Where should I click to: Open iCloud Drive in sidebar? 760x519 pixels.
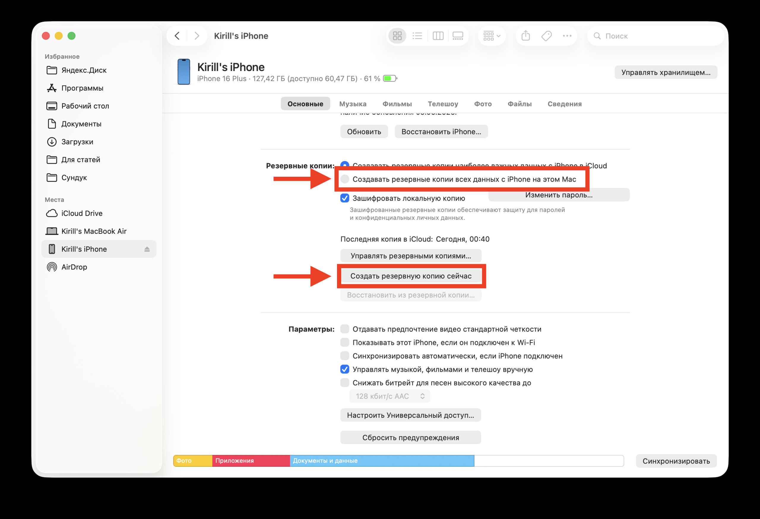[99, 213]
